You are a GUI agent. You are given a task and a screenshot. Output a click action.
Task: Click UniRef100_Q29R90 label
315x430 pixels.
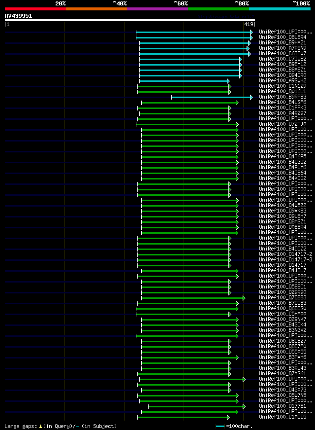point(283,292)
